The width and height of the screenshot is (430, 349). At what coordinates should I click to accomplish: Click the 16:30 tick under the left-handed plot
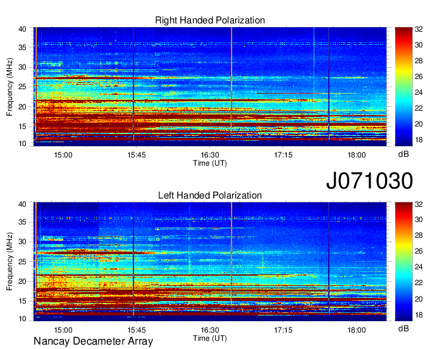point(210,330)
